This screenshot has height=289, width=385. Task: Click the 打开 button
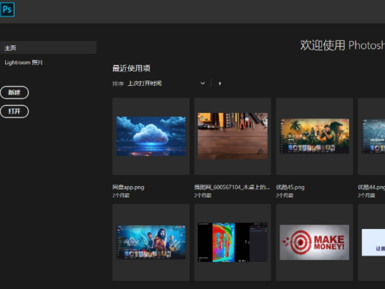(14, 111)
